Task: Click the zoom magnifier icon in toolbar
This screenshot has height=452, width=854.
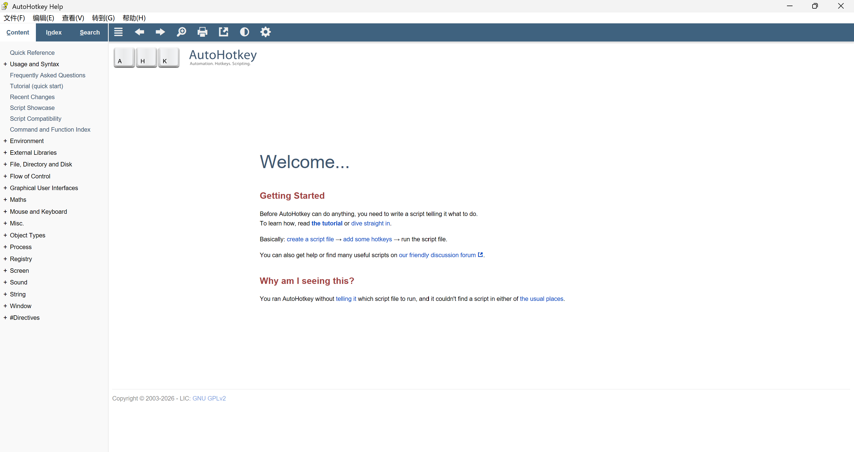Action: tap(181, 32)
